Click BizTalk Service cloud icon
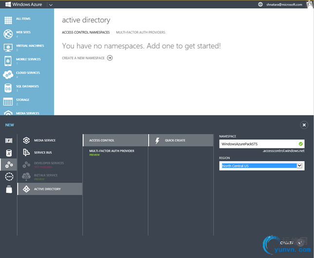The image size is (314, 258). coord(26,177)
